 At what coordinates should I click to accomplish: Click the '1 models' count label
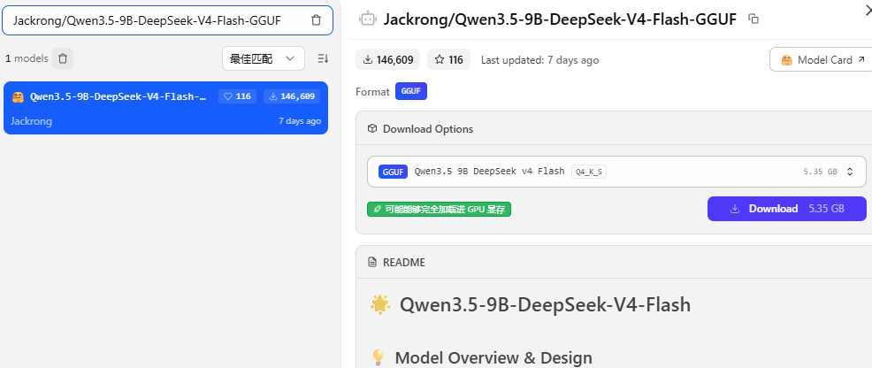click(x=27, y=58)
